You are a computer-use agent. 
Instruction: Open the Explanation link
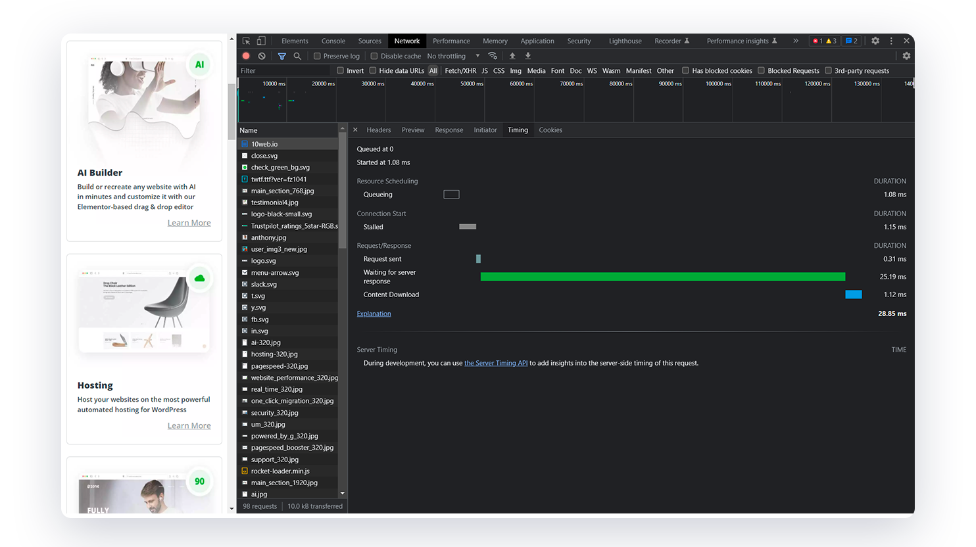tap(374, 314)
